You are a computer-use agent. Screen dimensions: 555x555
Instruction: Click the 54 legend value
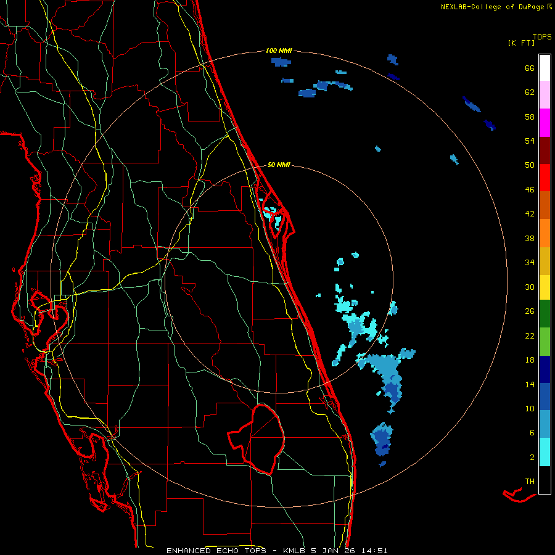[530, 141]
